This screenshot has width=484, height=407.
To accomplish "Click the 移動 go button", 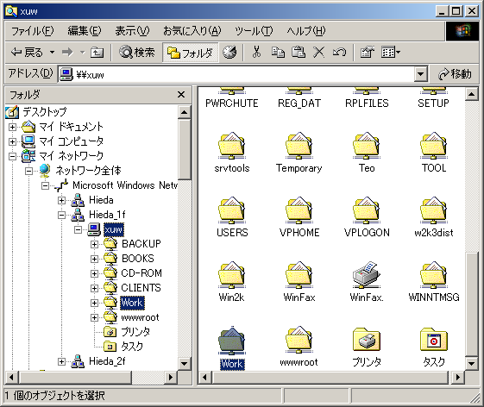I will click(x=455, y=74).
